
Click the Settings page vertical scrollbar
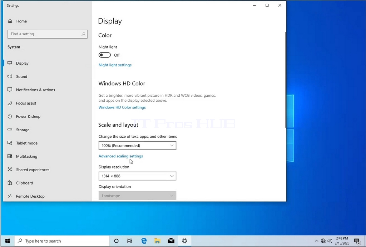click(285, 80)
